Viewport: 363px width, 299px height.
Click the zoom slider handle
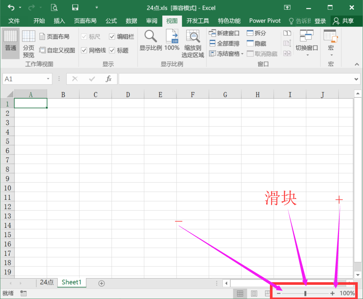[x=305, y=293]
